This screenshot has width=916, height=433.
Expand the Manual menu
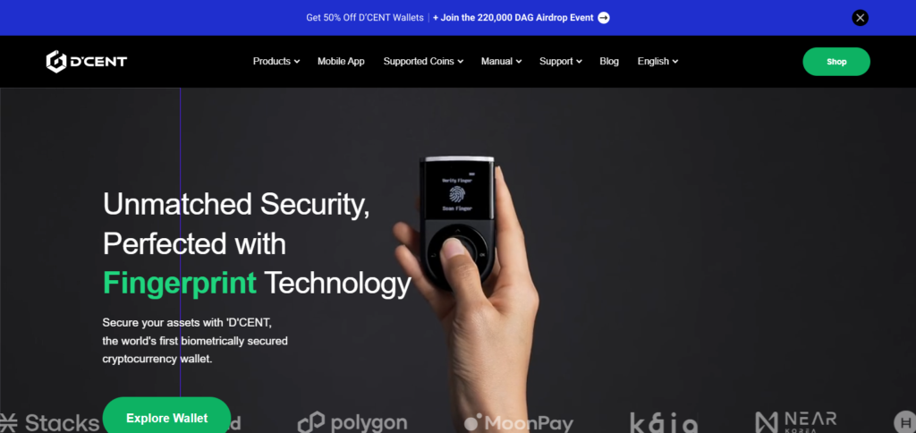(501, 62)
